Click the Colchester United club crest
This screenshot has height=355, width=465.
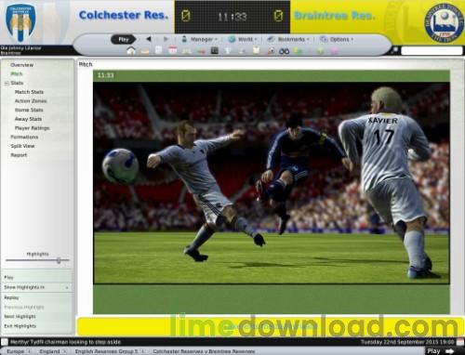pos(20,23)
